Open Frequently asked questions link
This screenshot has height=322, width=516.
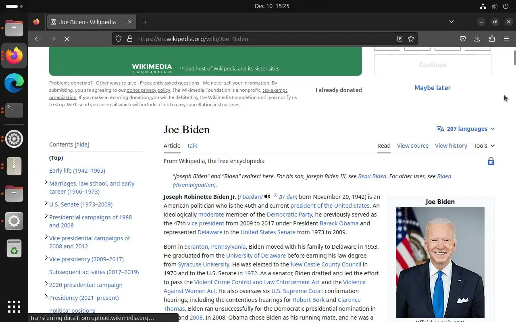[169, 83]
